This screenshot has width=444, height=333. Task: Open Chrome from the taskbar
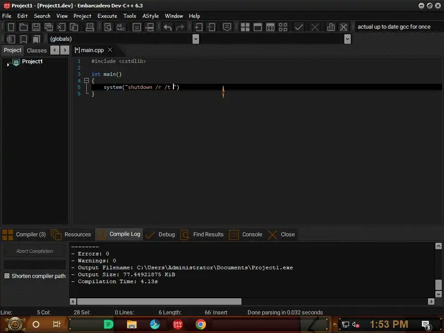[201, 324]
